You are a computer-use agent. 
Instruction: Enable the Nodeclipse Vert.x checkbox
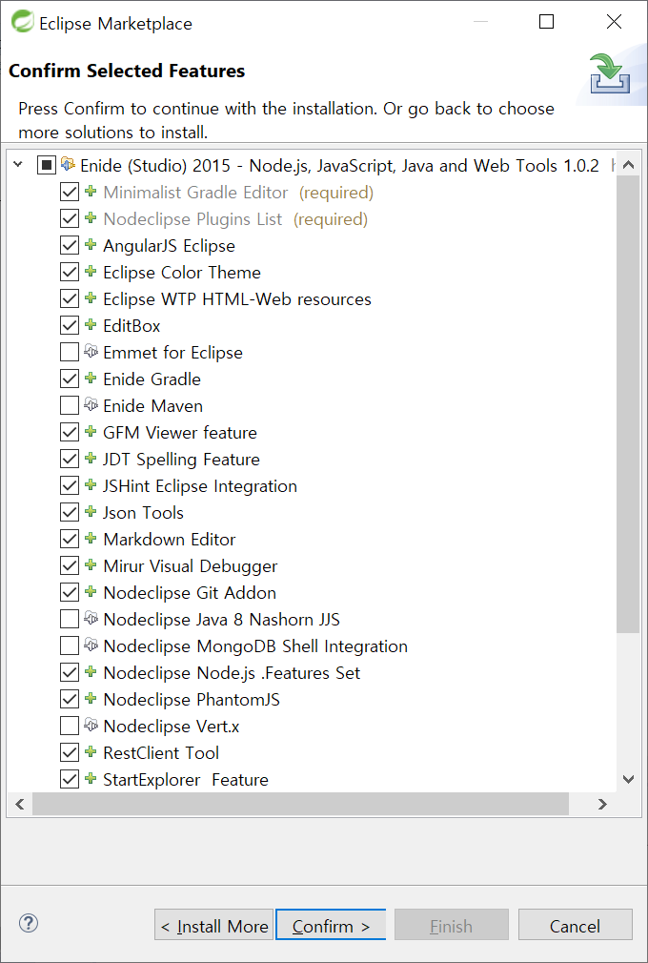[x=70, y=726]
